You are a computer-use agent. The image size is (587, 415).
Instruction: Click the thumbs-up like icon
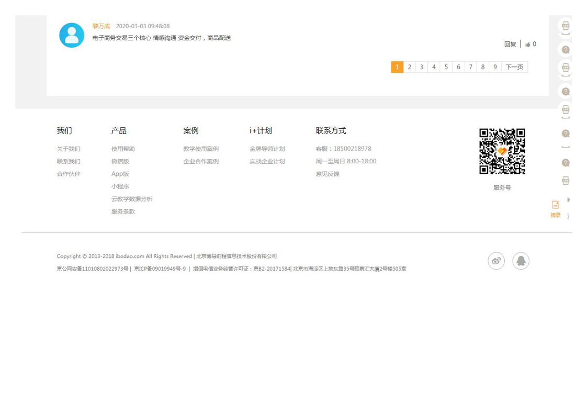[x=527, y=44]
